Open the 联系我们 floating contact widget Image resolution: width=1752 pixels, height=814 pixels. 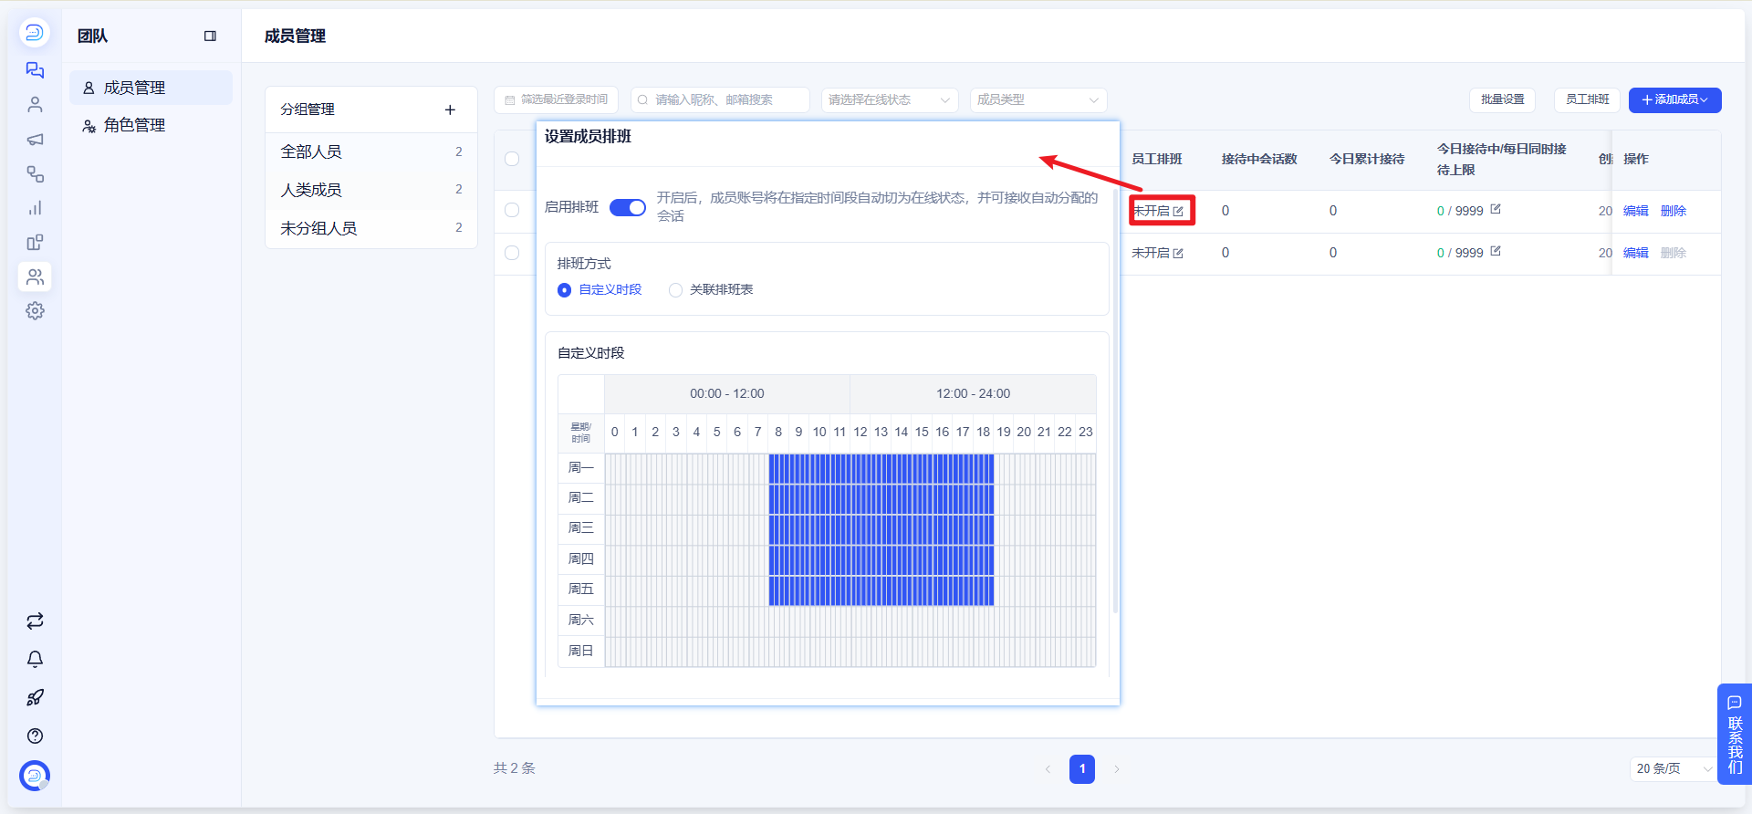[1735, 735]
